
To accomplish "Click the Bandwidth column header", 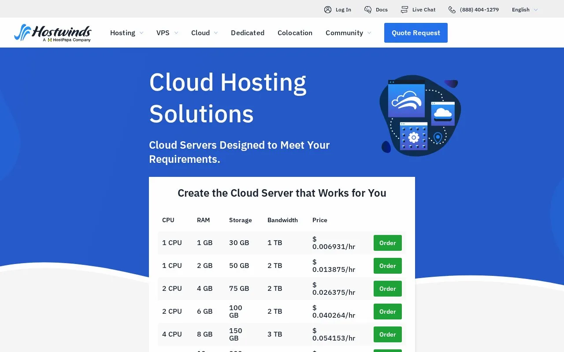I will pyautogui.click(x=282, y=220).
